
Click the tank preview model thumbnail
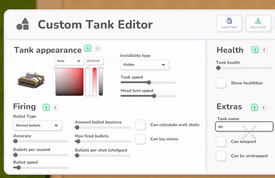tap(31, 79)
